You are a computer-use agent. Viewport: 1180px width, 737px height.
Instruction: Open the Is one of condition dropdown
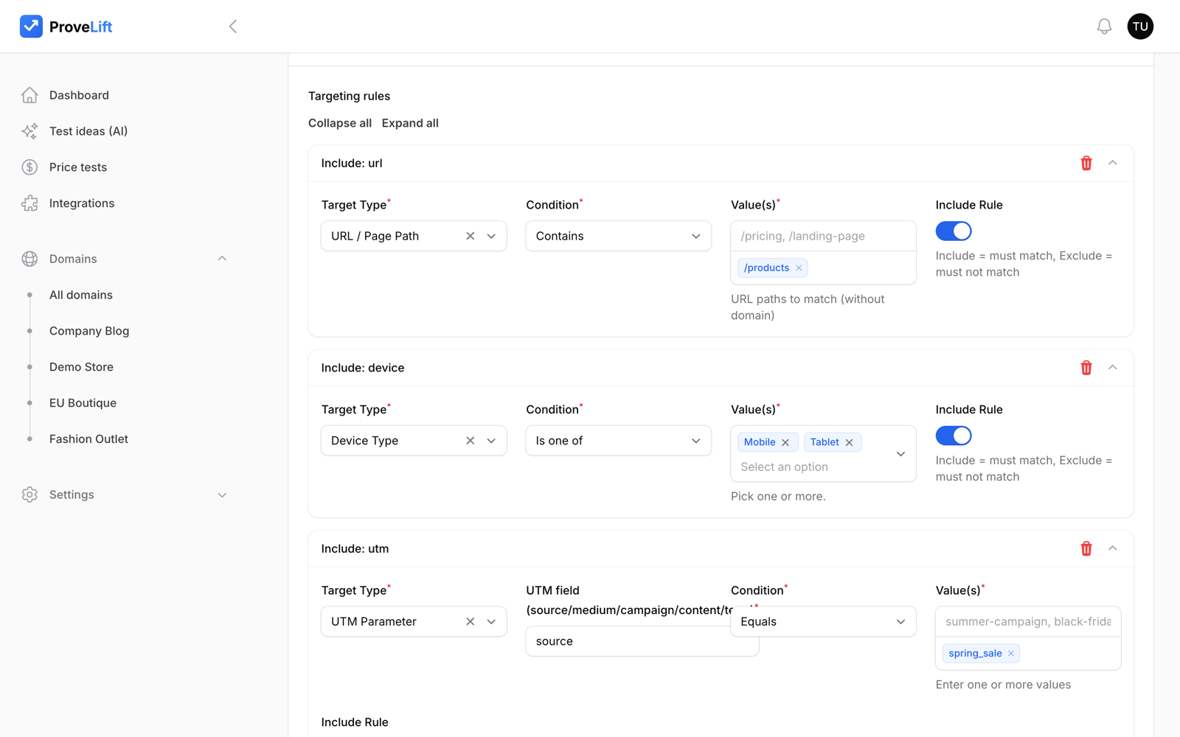click(x=618, y=441)
